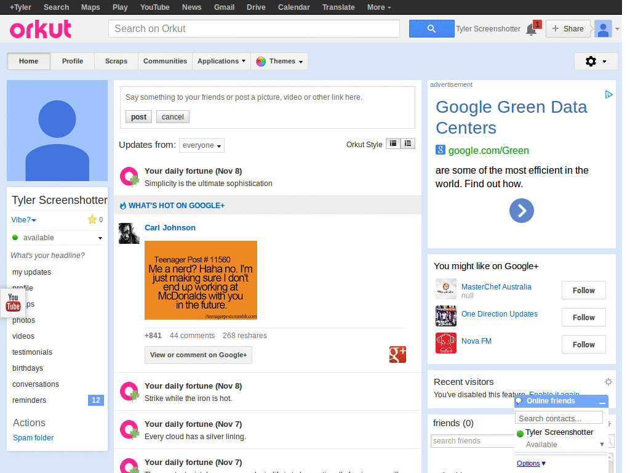Click the Nov 8 Simplicity fortune icon
The height and width of the screenshot is (473, 630).
130,177
